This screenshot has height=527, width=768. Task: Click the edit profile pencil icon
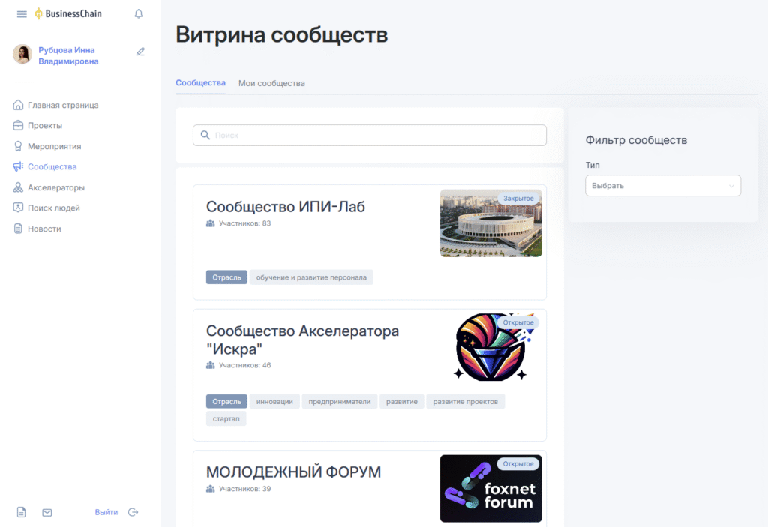[140, 52]
